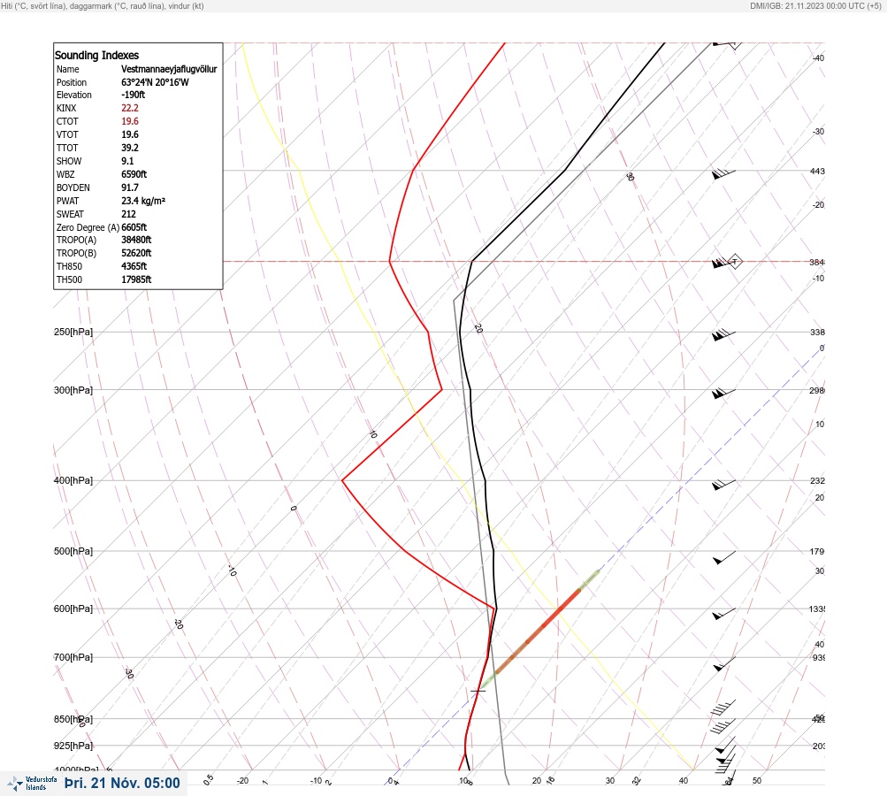Select the TROPO(B) value 52620ft
Screen dimensions: 887x796
tap(136, 253)
